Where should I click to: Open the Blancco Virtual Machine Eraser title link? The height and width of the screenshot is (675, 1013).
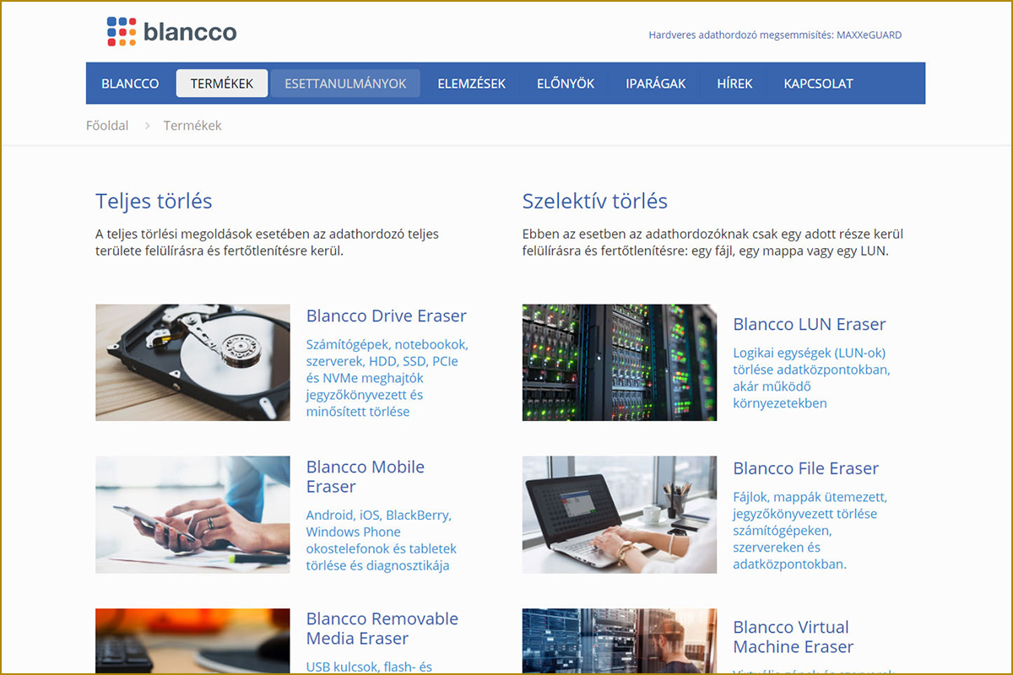[x=794, y=637]
